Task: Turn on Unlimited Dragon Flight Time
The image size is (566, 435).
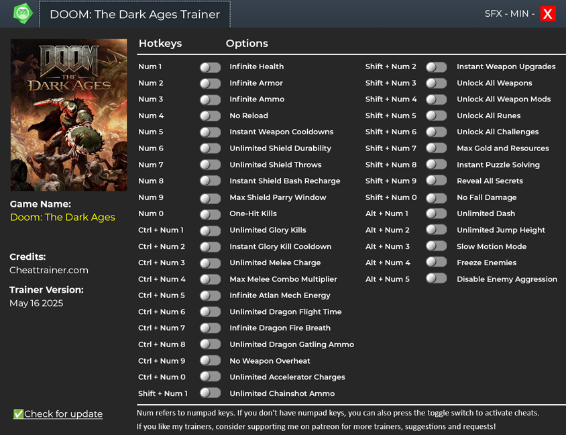Action: coord(210,311)
